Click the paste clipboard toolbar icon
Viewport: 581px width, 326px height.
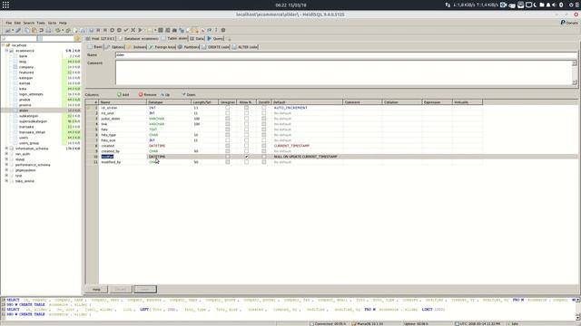point(34,30)
